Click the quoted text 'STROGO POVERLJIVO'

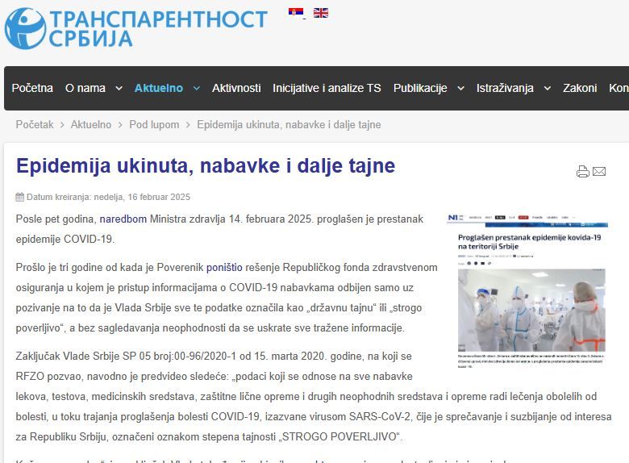click(339, 436)
